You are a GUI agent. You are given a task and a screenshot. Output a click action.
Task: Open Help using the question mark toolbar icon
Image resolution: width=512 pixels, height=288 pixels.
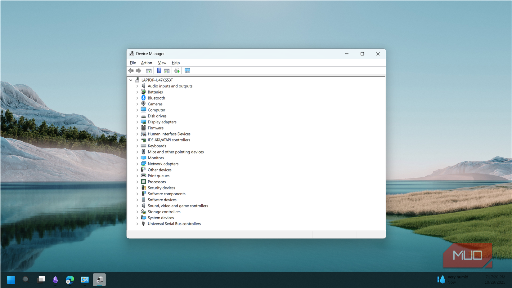159,70
